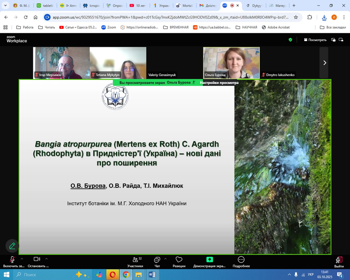Open the Reactions heart icon
Screen dimensions: 350x280
click(179, 260)
